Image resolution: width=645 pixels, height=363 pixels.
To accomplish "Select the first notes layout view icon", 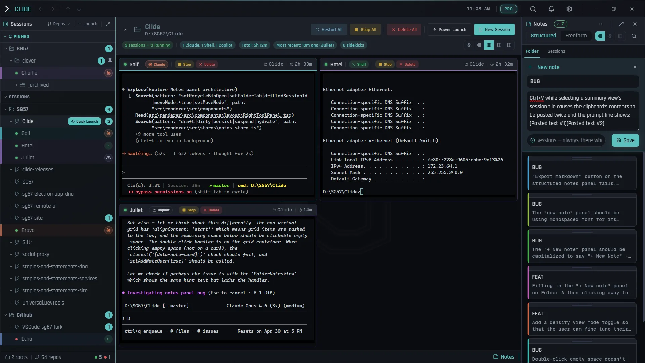I will click(600, 36).
